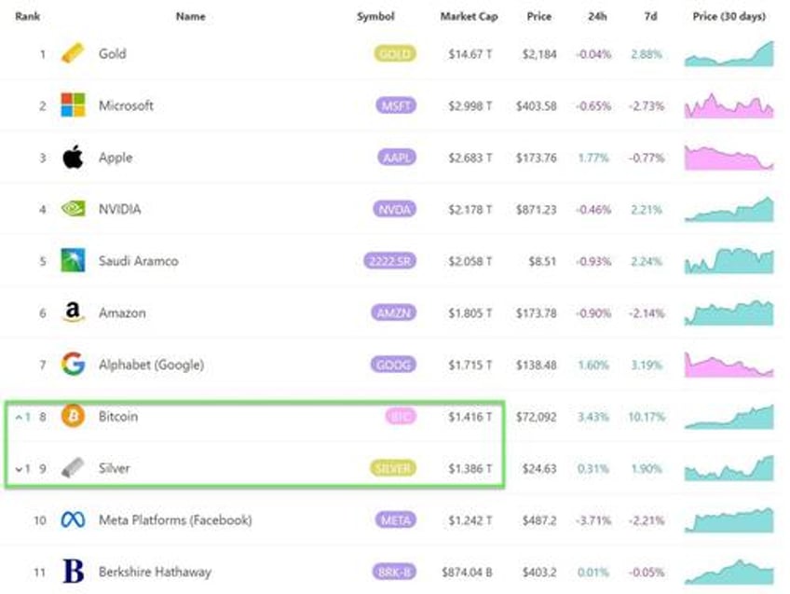Image resolution: width=790 pixels, height=594 pixels.
Task: Click the 2222.SR symbol badge
Action: coord(390,261)
